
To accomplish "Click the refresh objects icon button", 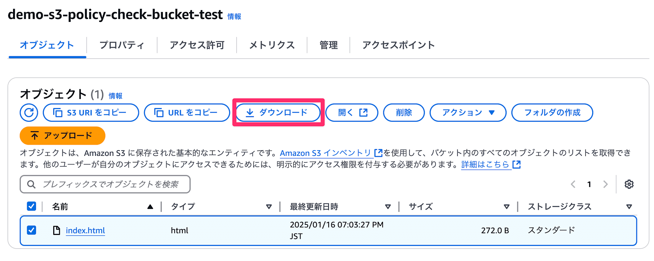I will (x=29, y=113).
